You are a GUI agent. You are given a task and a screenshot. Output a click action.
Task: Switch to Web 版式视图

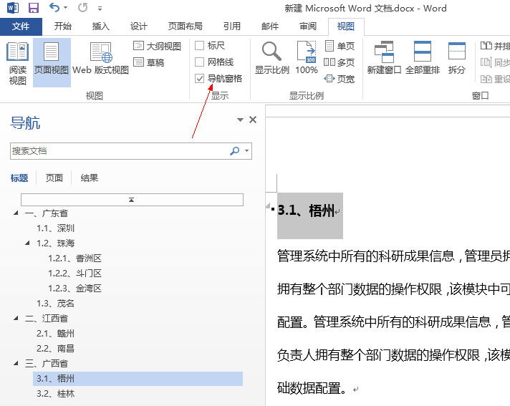tap(100, 59)
